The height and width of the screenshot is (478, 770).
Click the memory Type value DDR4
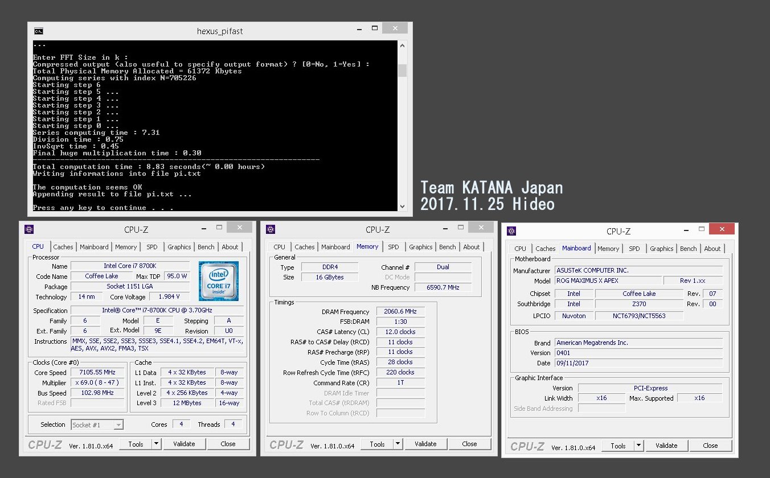pos(330,267)
